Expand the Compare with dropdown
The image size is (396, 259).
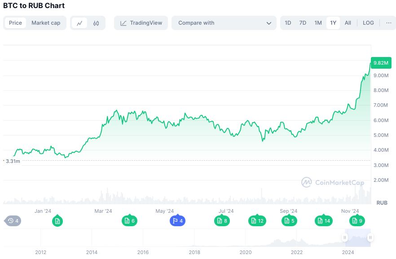point(224,23)
